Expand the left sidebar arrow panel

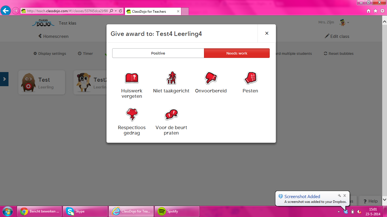pos(4,79)
